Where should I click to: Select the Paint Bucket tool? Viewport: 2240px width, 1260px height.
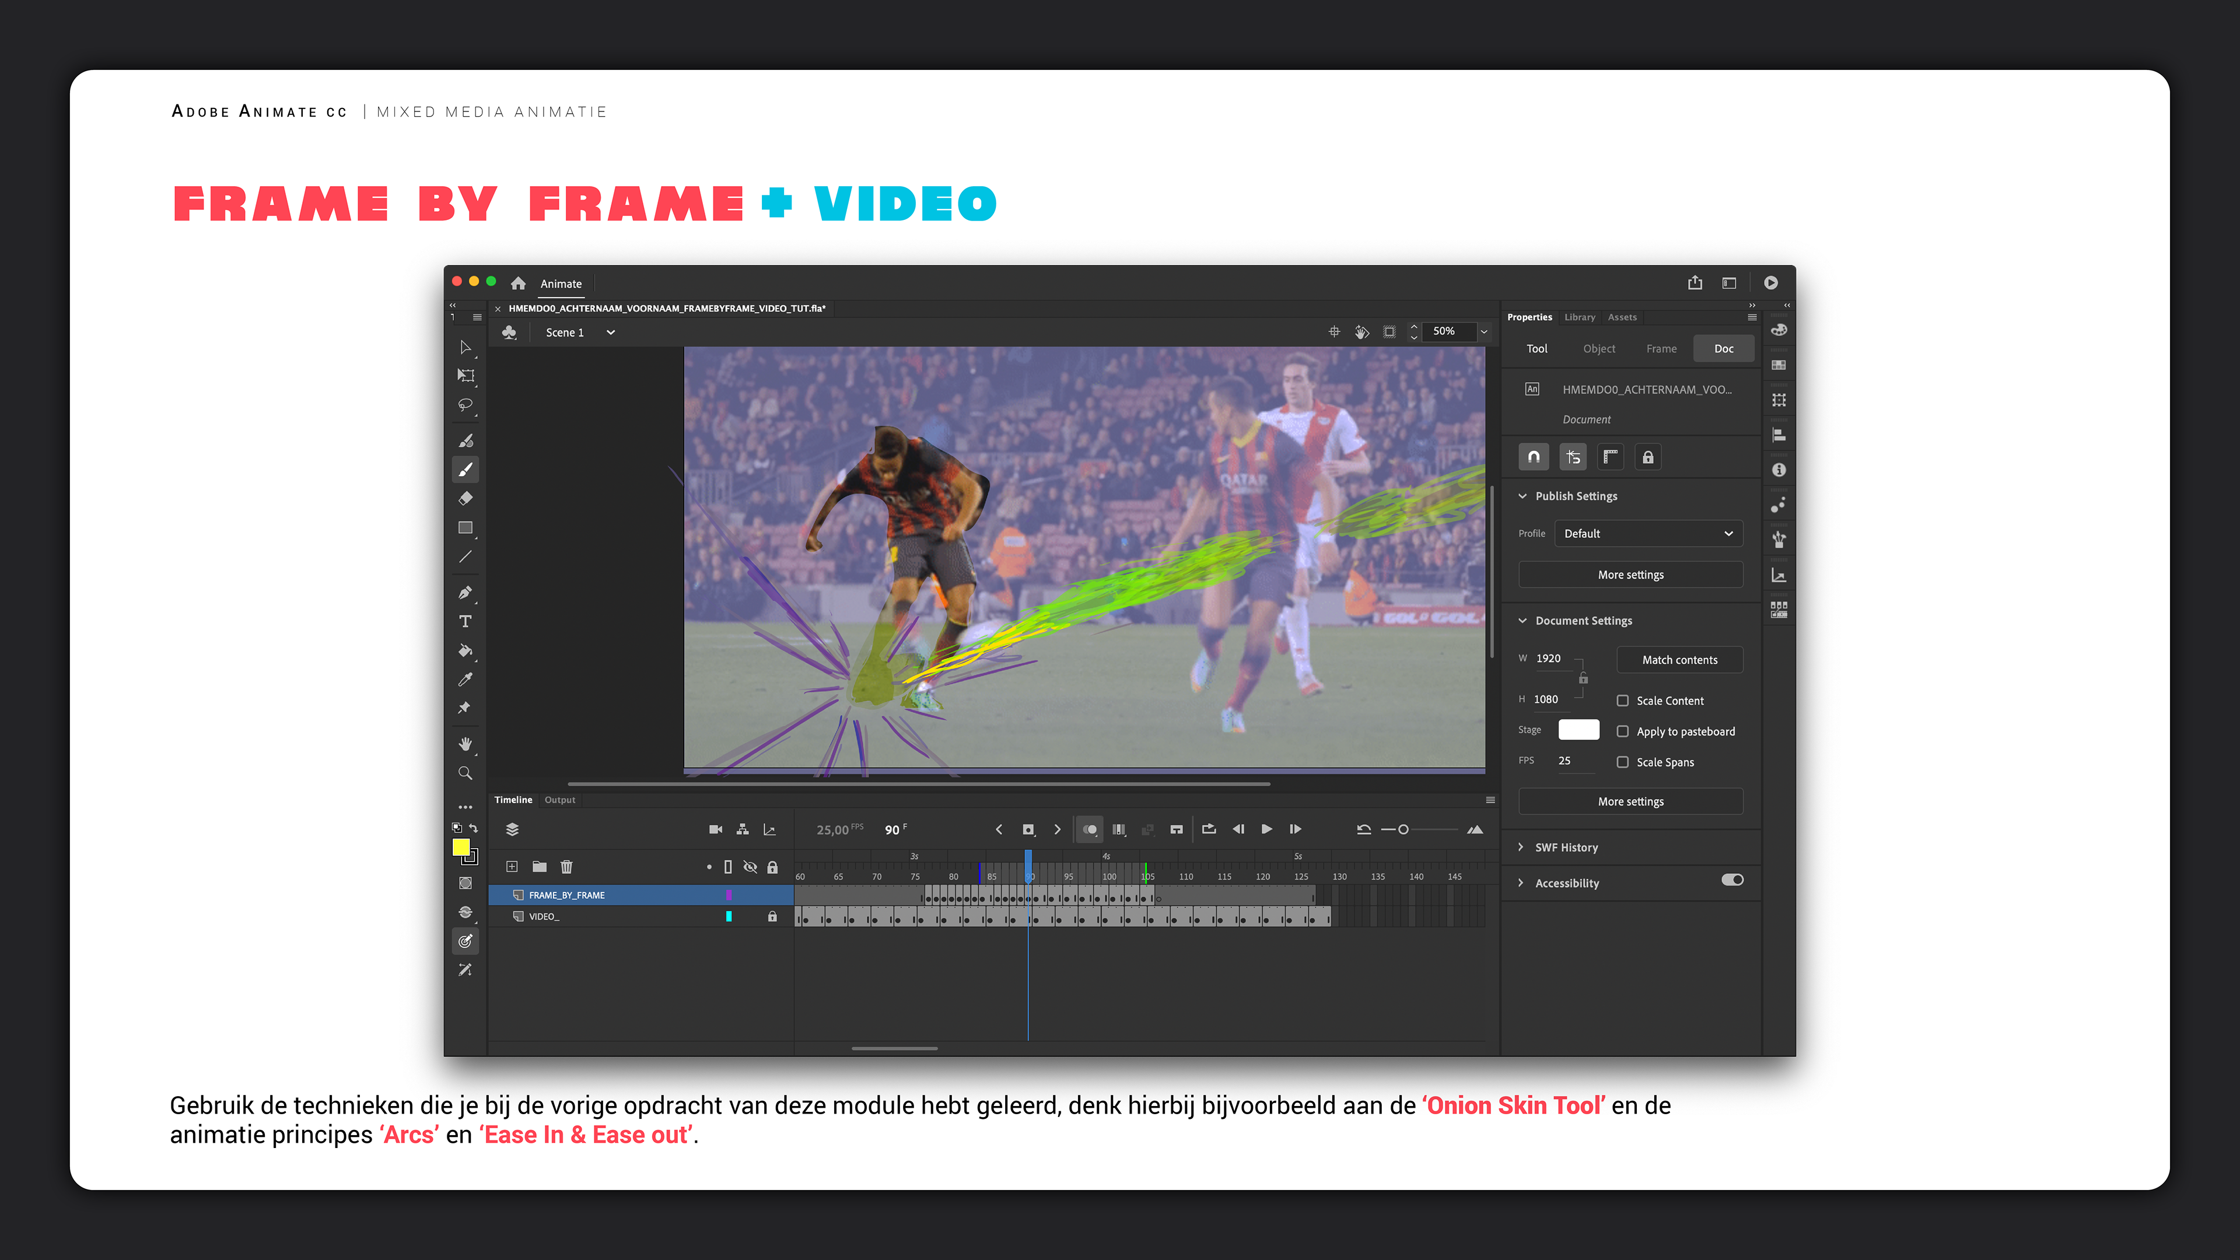pyautogui.click(x=466, y=650)
